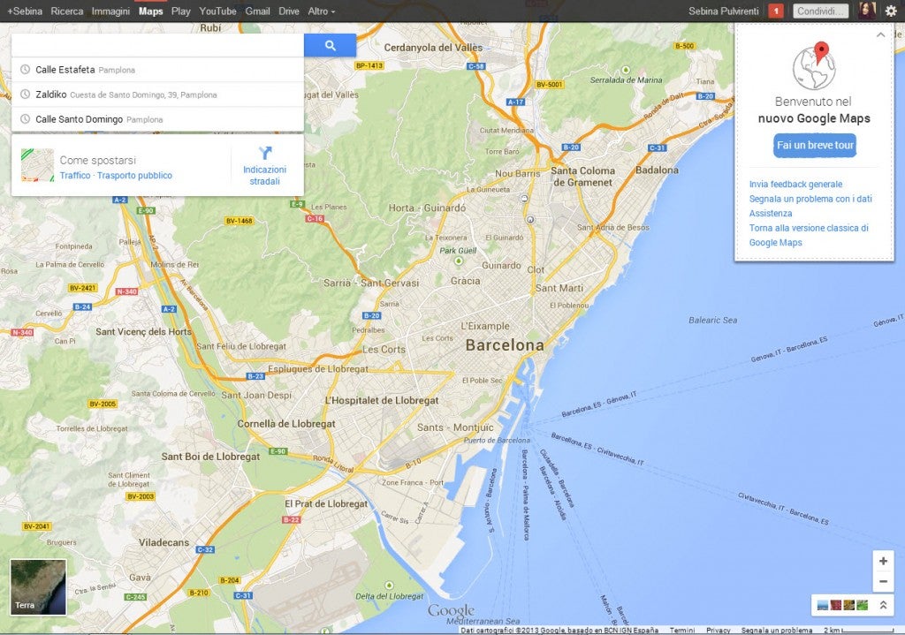Expand the Altro dropdown menu

coord(321,11)
